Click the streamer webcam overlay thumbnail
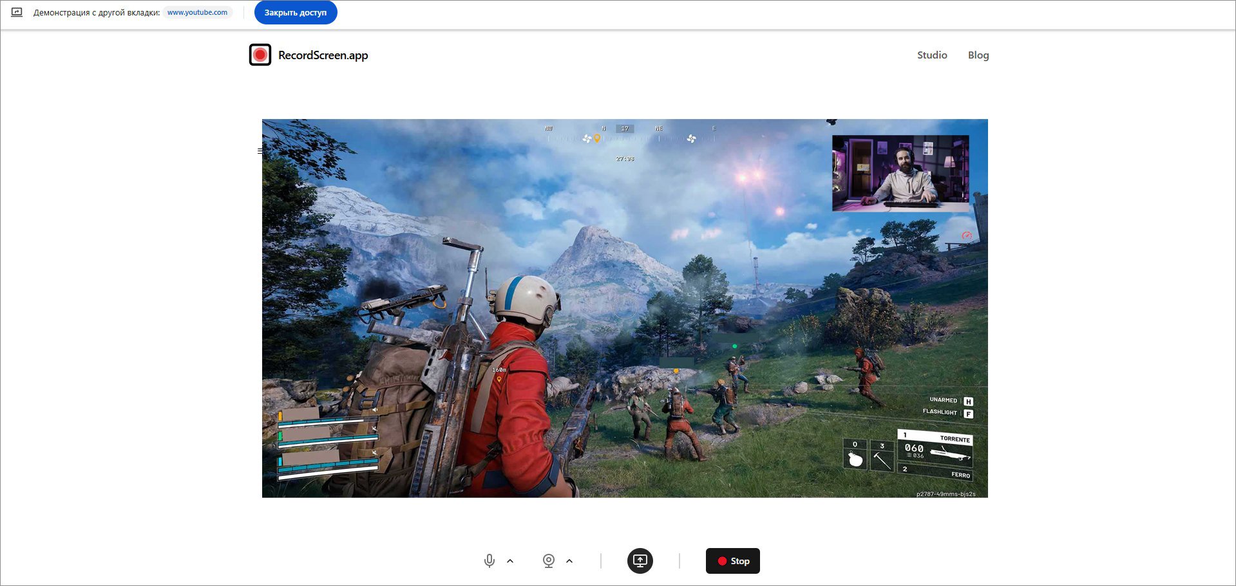The image size is (1236, 586). pos(900,173)
